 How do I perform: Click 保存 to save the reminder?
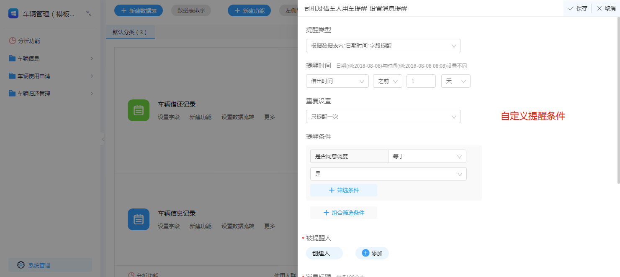tap(577, 8)
